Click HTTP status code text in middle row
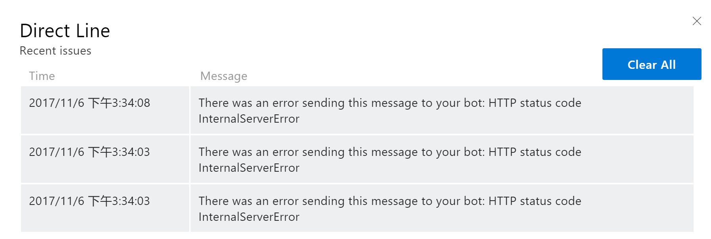711x239 pixels. pos(535,152)
